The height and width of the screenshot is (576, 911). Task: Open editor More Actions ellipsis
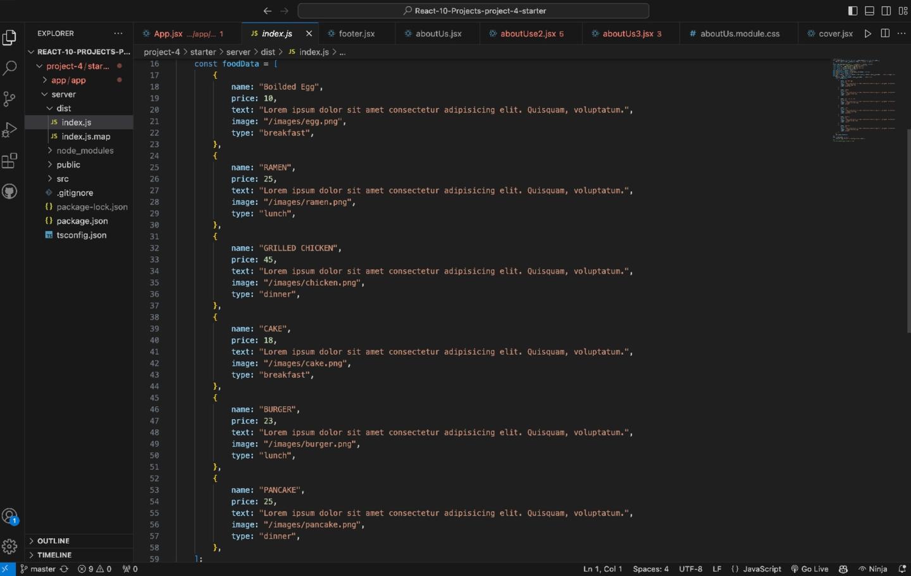[902, 34]
